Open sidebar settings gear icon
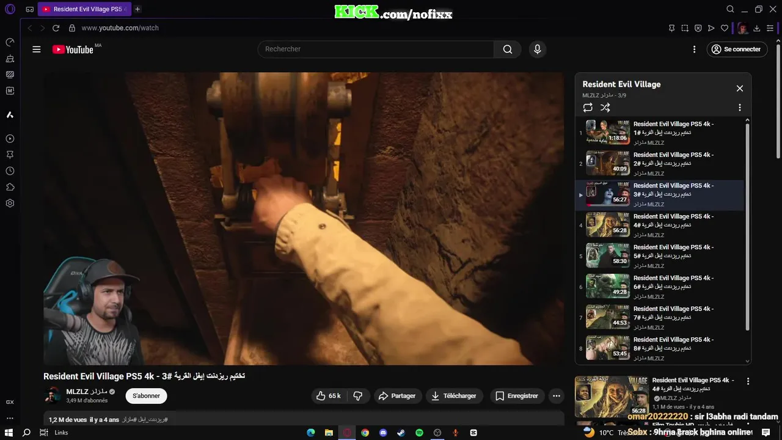Screen dimensions: 782x440 pos(10,204)
